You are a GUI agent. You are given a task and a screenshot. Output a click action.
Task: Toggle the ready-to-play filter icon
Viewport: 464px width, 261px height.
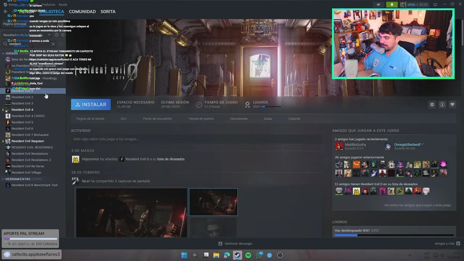click(62, 35)
